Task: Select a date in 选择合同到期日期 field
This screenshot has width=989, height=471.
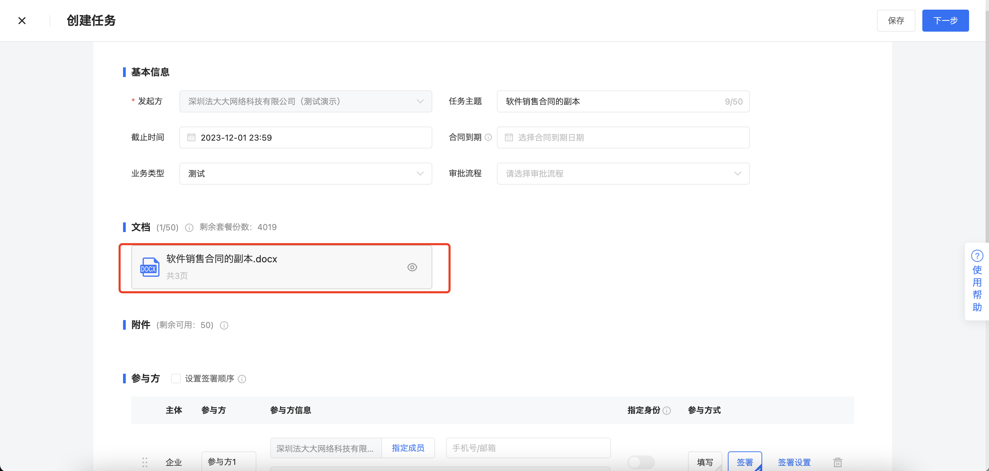Action: point(623,138)
